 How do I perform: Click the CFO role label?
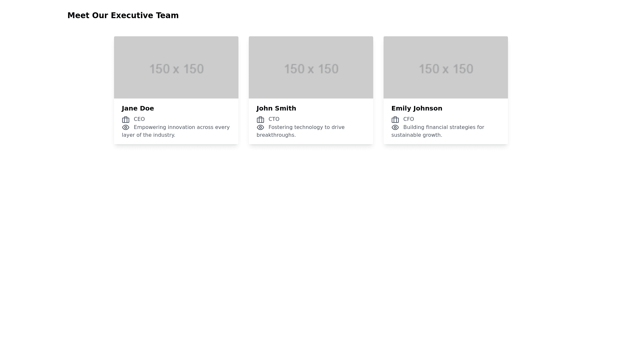pyautogui.click(x=409, y=119)
